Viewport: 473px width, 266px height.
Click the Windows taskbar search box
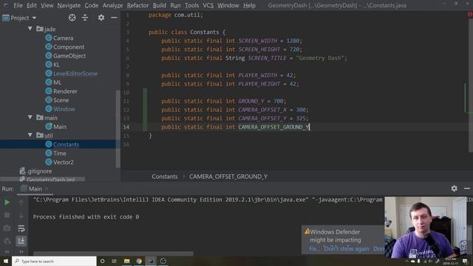click(54, 261)
